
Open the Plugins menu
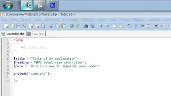click(139, 20)
